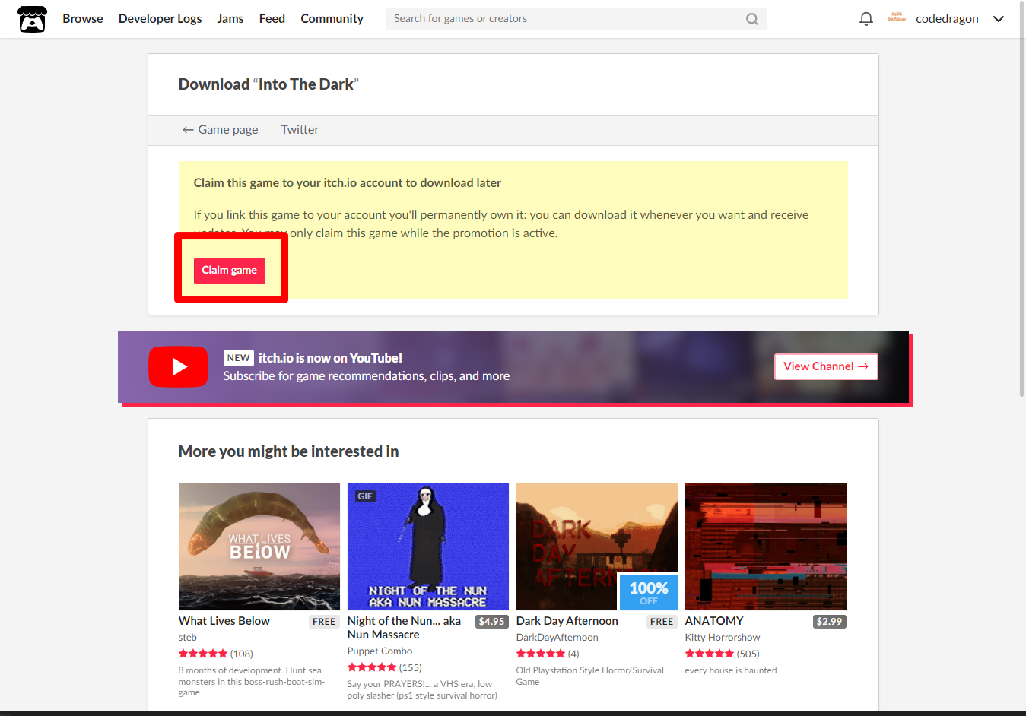Click the star rating showing (155)
1026x716 pixels.
coord(385,667)
